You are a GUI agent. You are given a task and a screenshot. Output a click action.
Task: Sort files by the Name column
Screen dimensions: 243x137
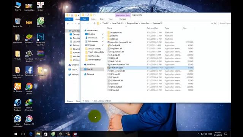[x=110, y=28]
